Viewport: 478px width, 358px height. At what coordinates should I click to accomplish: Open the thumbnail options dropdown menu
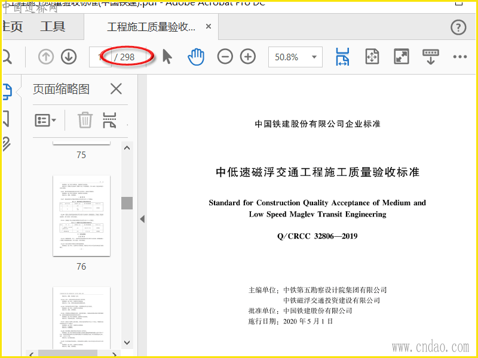(x=45, y=121)
